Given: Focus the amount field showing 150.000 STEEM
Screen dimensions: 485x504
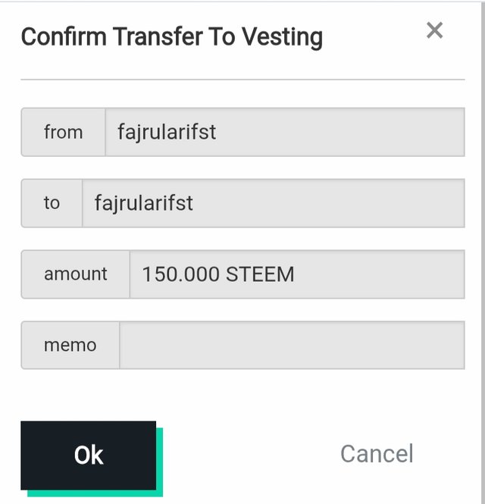Looking at the screenshot, I should [296, 274].
